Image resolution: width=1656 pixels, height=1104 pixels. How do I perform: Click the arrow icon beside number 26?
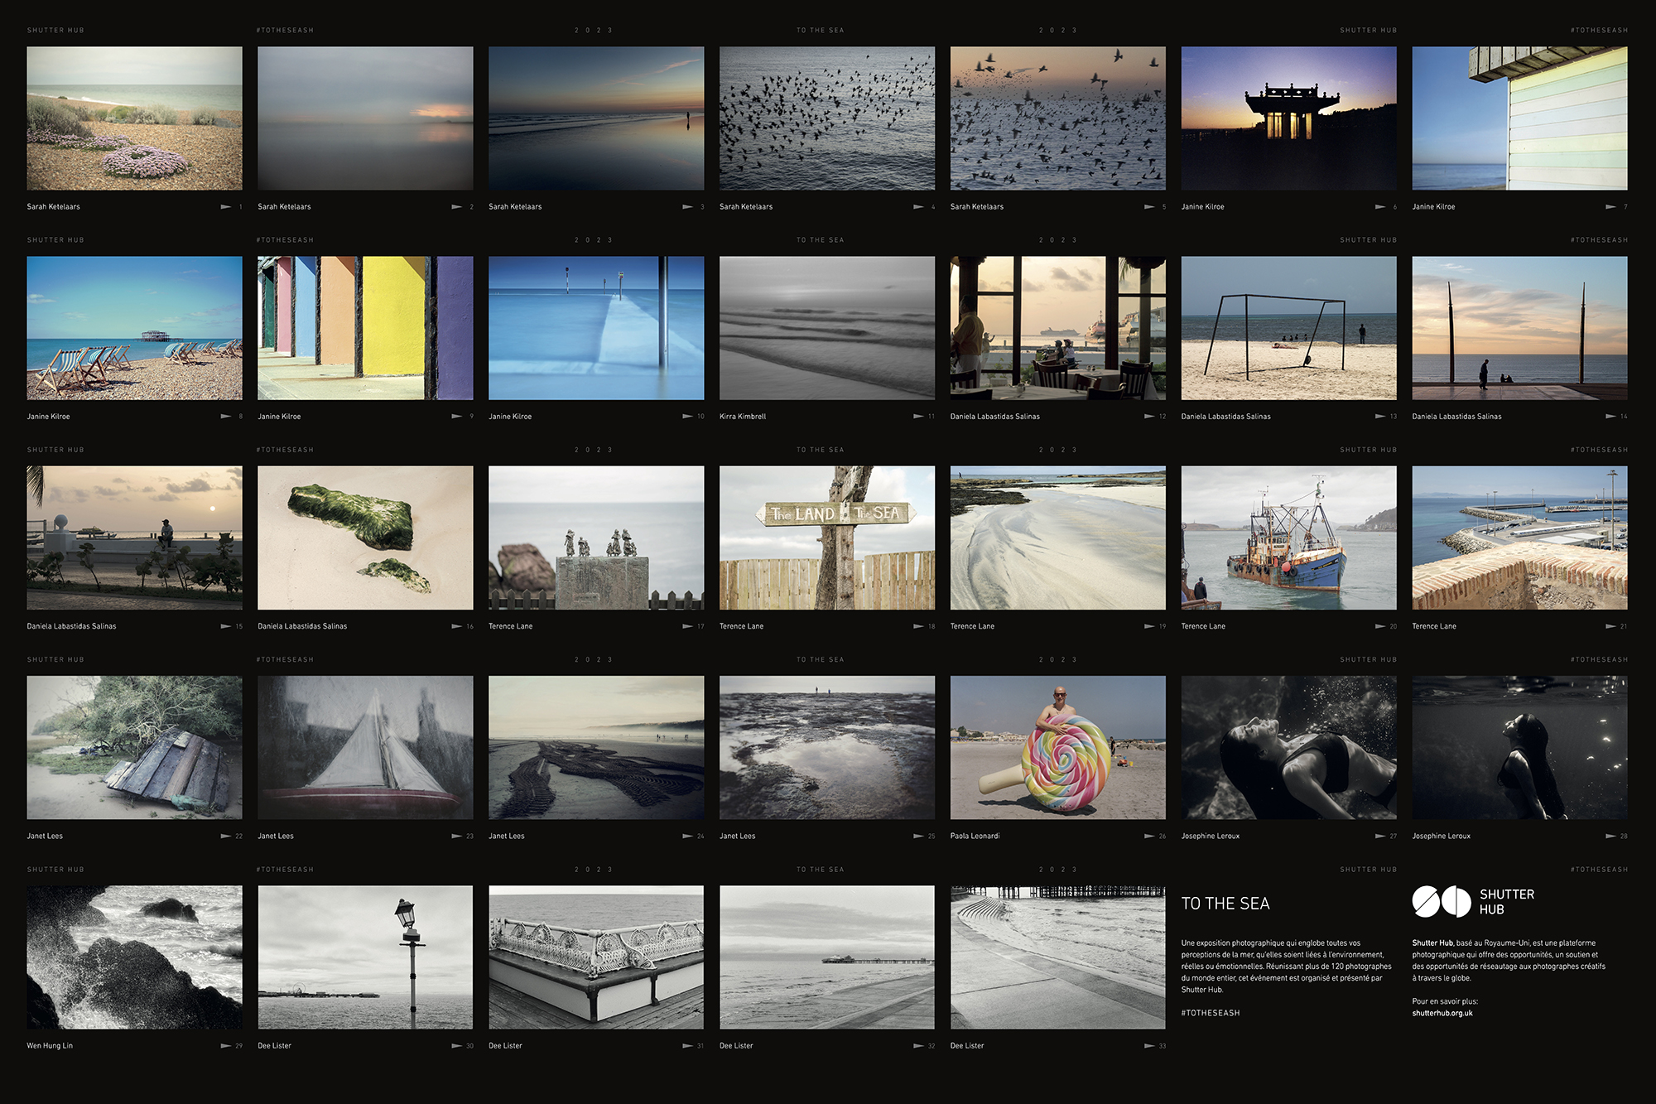(x=1149, y=836)
